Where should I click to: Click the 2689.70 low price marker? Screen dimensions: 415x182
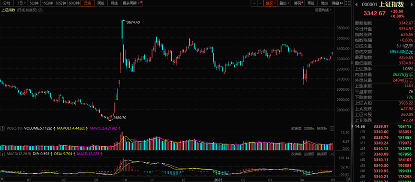point(120,118)
